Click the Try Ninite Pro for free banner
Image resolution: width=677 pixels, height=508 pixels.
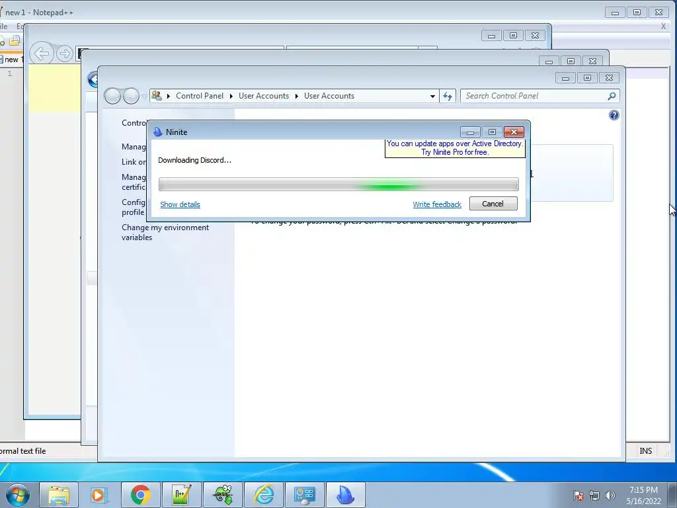(455, 148)
